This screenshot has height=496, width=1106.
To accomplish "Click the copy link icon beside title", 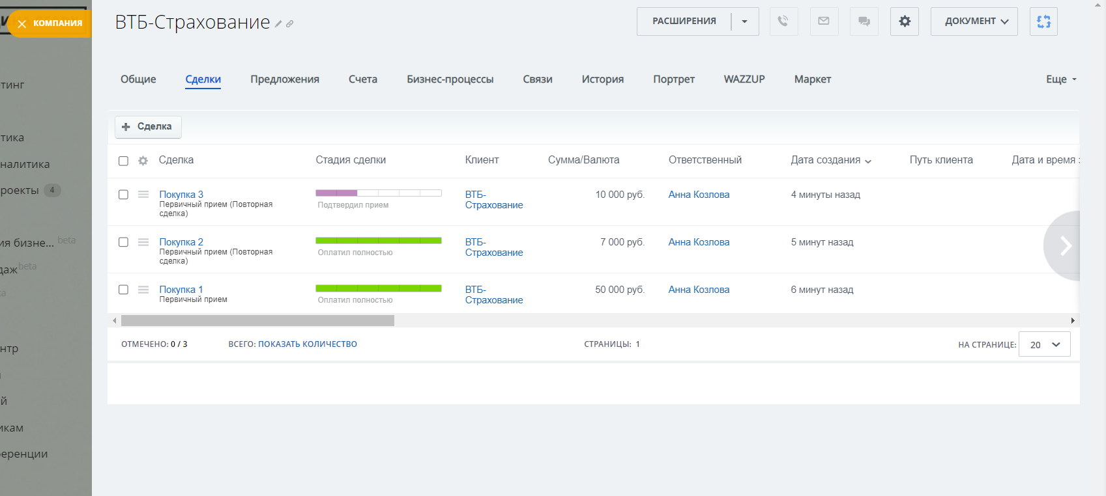I will tap(290, 24).
